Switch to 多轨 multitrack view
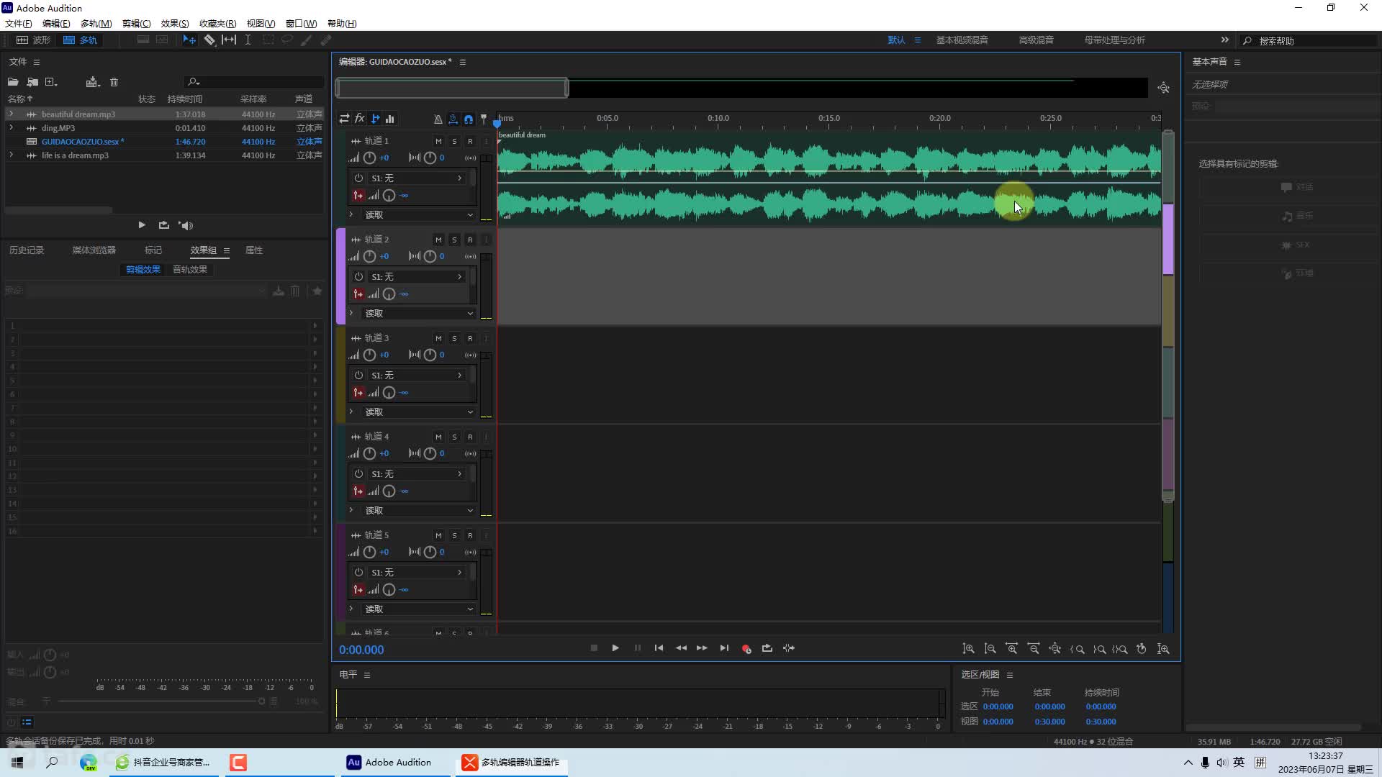1382x777 pixels. tap(80, 40)
